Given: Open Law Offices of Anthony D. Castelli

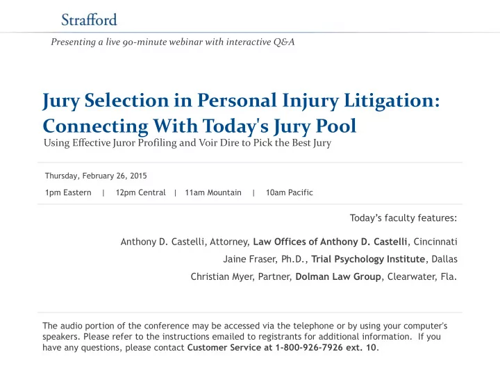Looking at the screenshot, I should click(x=330, y=242).
